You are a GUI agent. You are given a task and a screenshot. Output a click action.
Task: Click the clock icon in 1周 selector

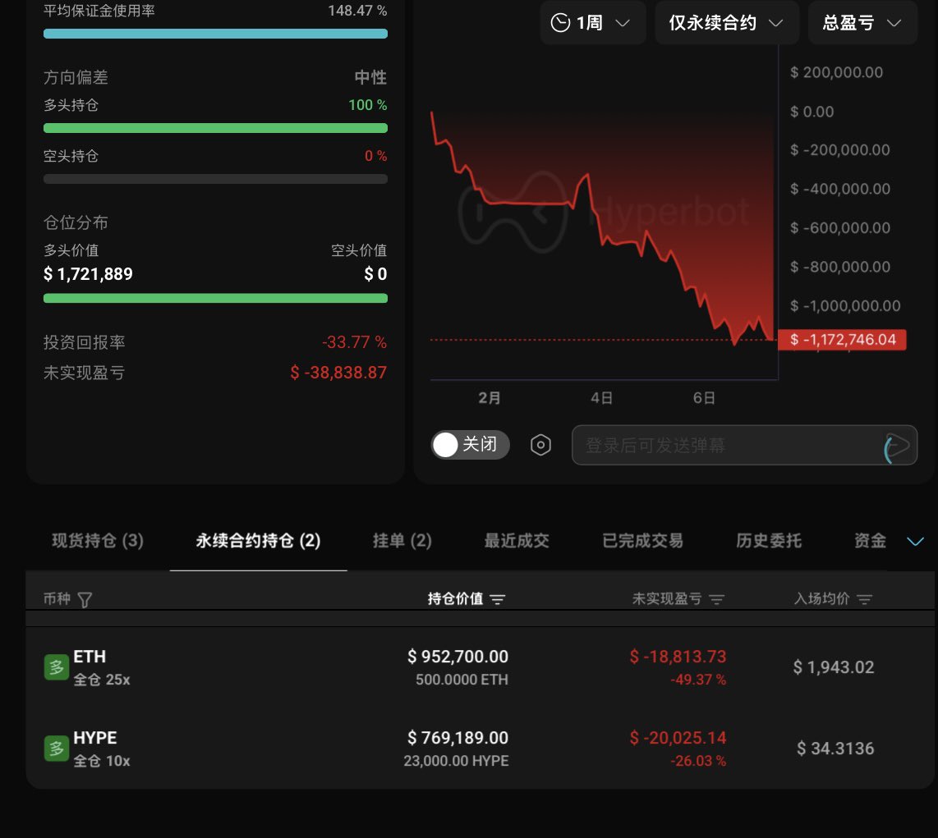pos(560,23)
